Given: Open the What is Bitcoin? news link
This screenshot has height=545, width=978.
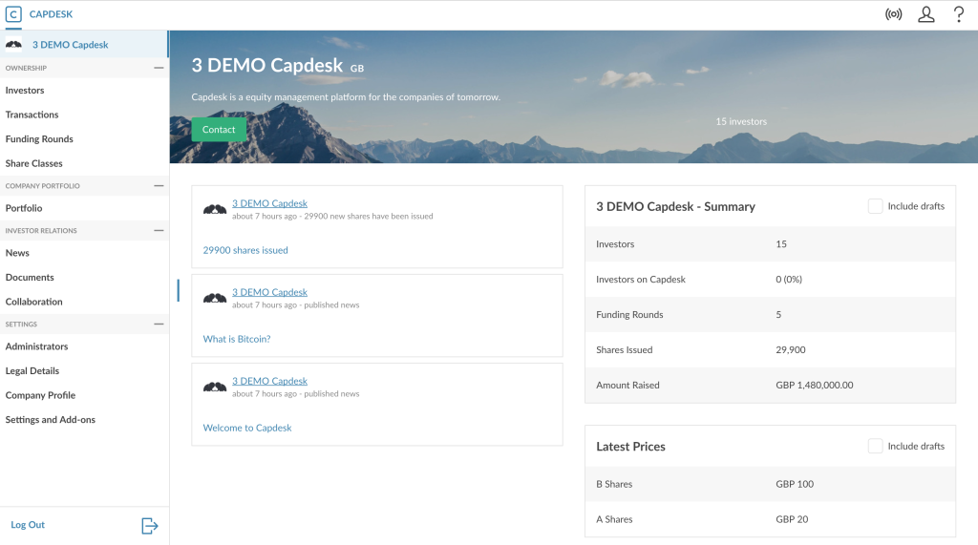Looking at the screenshot, I should point(237,339).
